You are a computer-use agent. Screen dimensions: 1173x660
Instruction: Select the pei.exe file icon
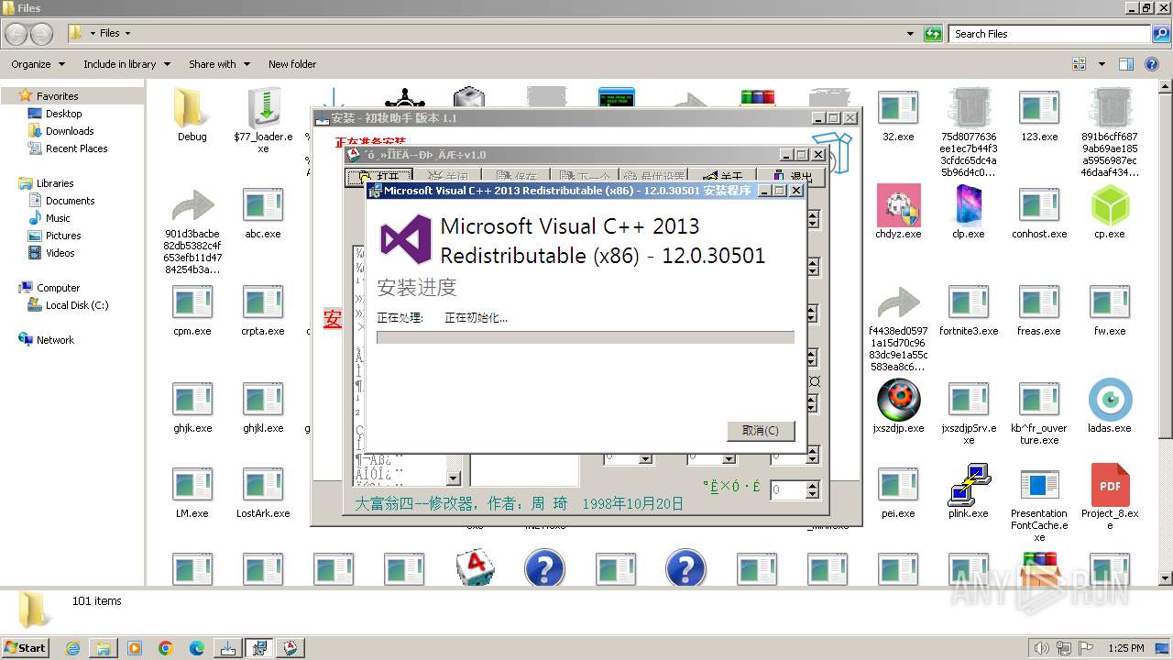pyautogui.click(x=898, y=484)
